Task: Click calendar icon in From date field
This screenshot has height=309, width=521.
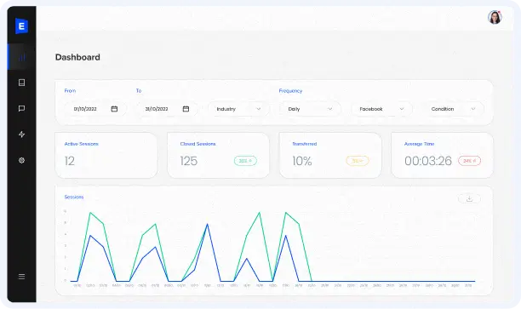Action: coord(114,109)
